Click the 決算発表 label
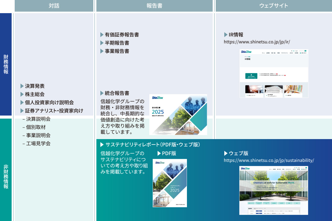This screenshot has height=221, width=332. click(x=35, y=86)
